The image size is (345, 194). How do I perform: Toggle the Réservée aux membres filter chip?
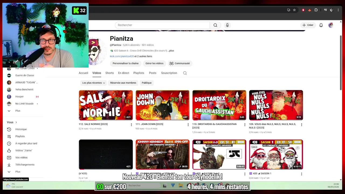point(123,83)
